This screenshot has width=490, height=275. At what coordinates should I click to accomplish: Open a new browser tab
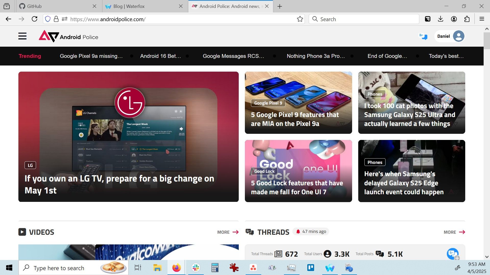[280, 6]
